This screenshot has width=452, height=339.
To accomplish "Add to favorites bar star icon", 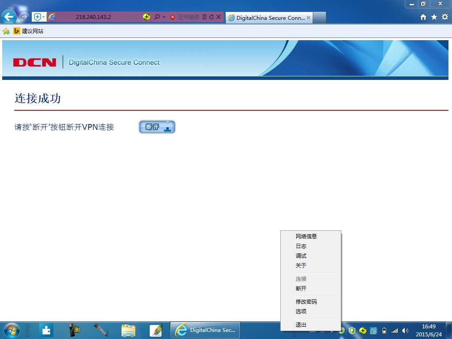I will pos(6,31).
